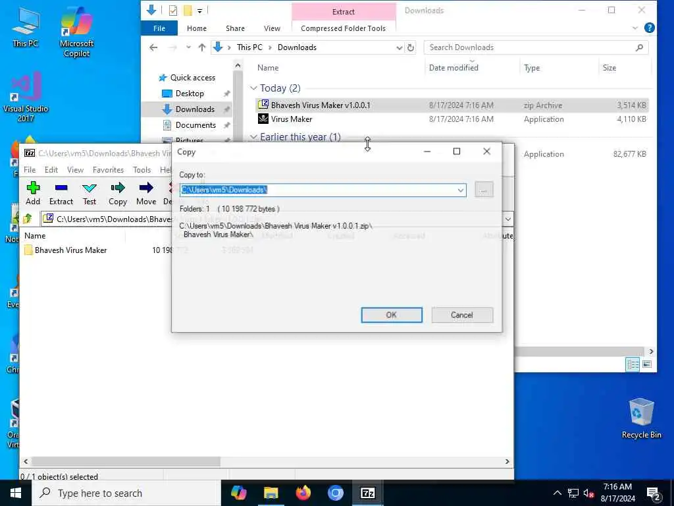674x506 pixels.
Task: Open Windows Start menu
Action: tap(16, 493)
